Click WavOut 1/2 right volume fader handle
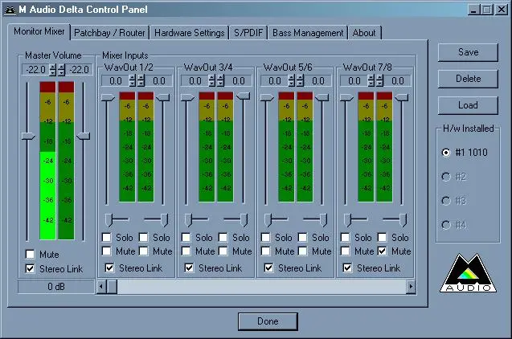This screenshot has width=512, height=339. tap(162, 97)
